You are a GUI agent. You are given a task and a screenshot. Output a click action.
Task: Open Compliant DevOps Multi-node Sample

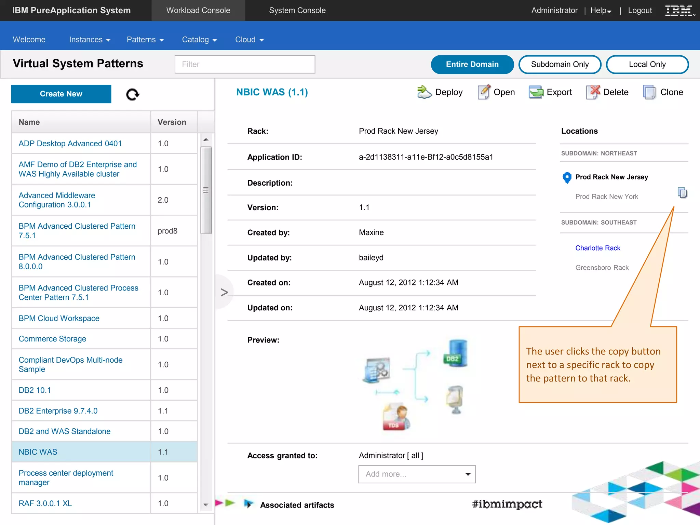pyautogui.click(x=70, y=364)
